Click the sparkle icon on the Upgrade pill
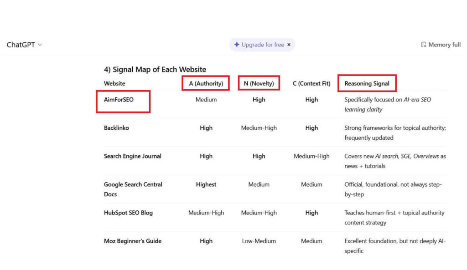The image size is (467, 270). coord(237,45)
